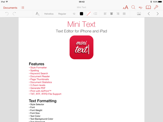This screenshot has height=122, width=163.
Task: Tap the 'Style Formatter' bullet
Action: [38, 67]
